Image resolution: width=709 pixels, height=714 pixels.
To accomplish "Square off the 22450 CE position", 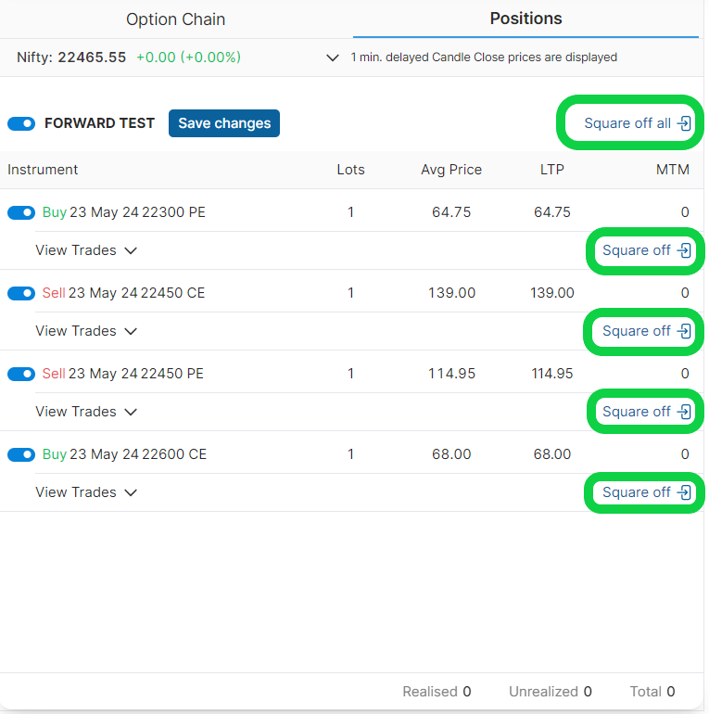I will pos(647,331).
